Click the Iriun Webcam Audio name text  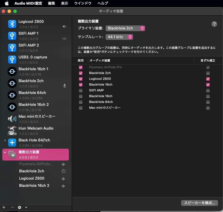(36, 128)
